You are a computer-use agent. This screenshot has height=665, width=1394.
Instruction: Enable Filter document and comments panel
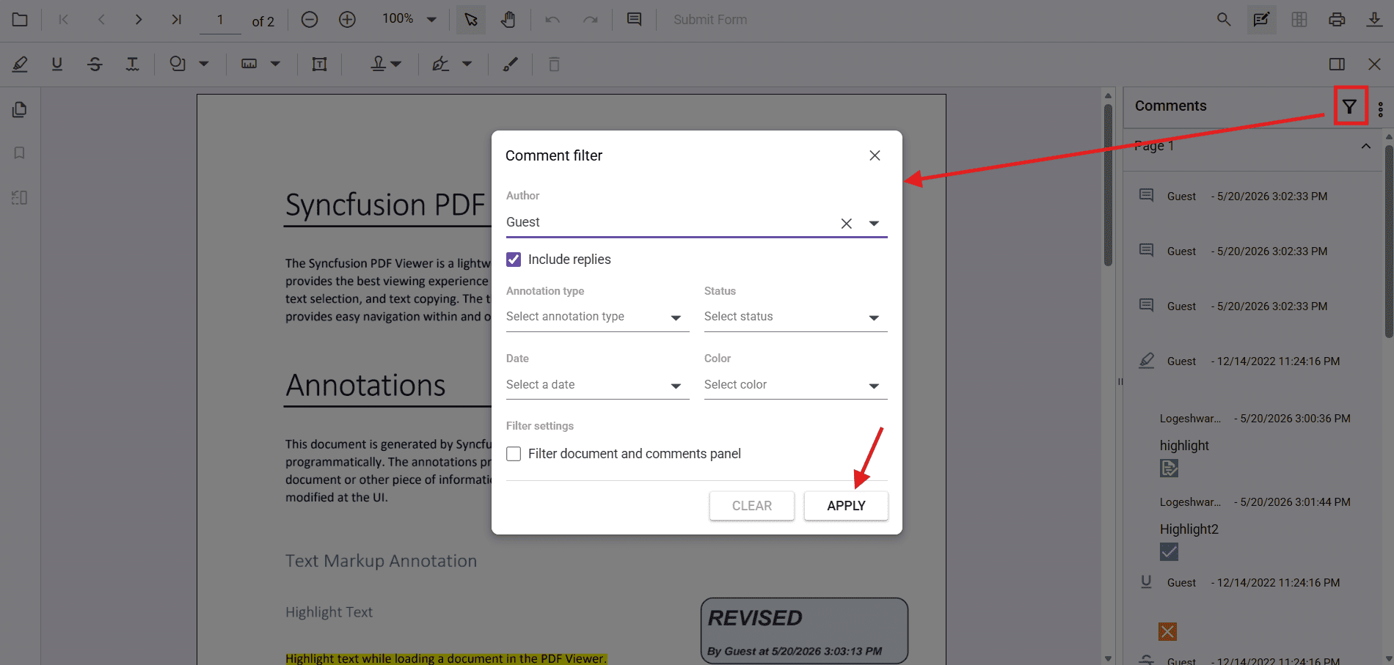[514, 454]
